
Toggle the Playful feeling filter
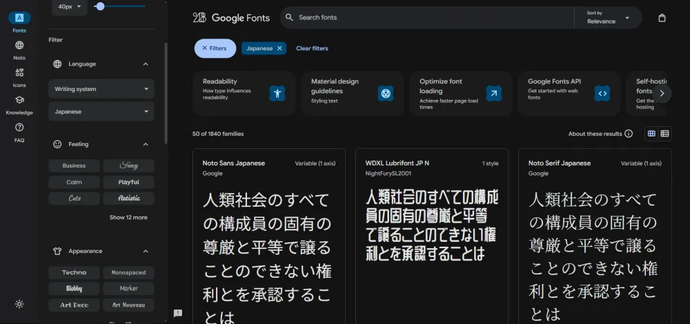pyautogui.click(x=128, y=182)
